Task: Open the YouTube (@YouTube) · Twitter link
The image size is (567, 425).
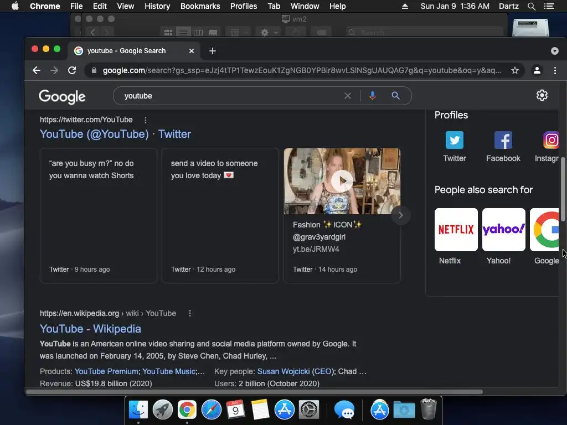Action: pos(115,134)
